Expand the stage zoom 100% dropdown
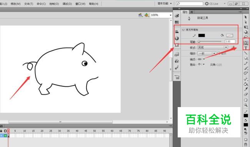This screenshot has width=250, height=147. [161, 15]
